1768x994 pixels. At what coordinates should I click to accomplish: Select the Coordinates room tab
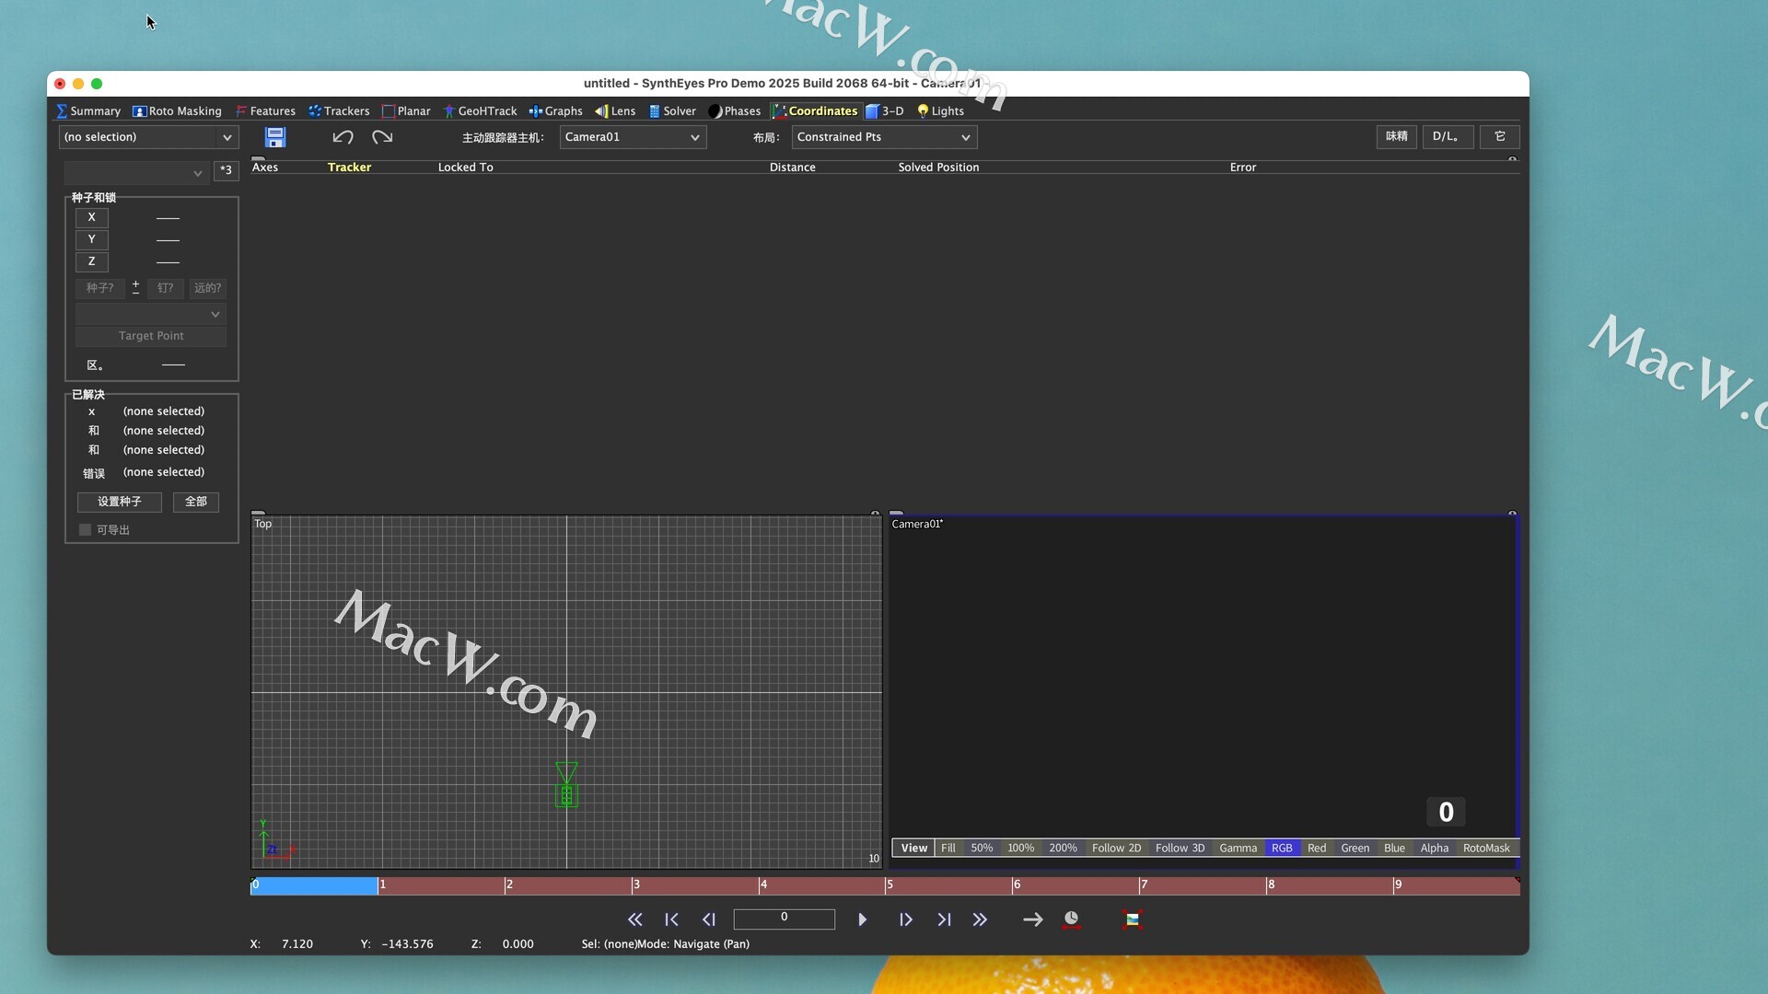815,111
